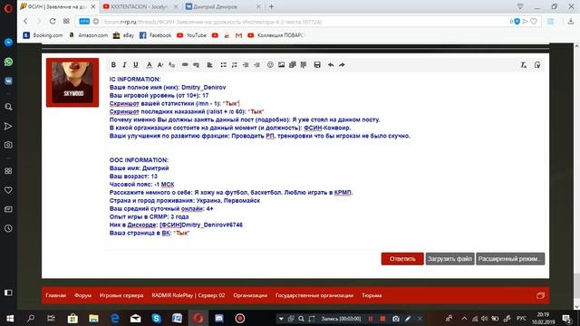
Task: Open Discord from the taskbar
Action: coord(219,318)
